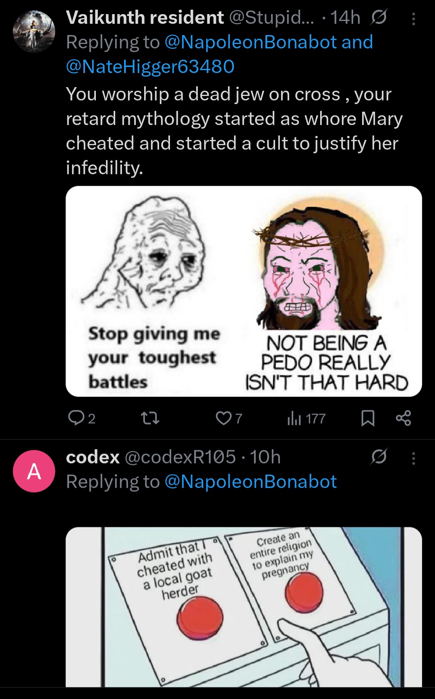Open reply icon on Vaikunth resident tweet
Image resolution: width=435 pixels, height=699 pixels.
(76, 418)
